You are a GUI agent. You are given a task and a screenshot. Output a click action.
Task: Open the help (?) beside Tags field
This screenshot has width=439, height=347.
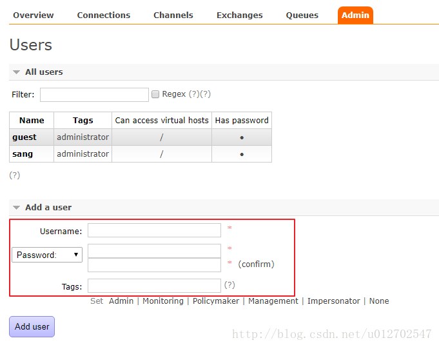(229, 284)
